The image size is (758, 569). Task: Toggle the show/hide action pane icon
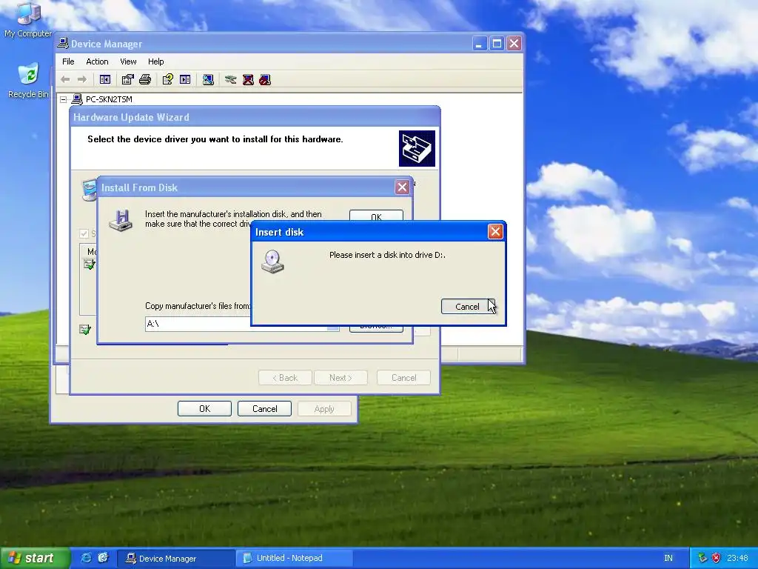click(x=185, y=79)
